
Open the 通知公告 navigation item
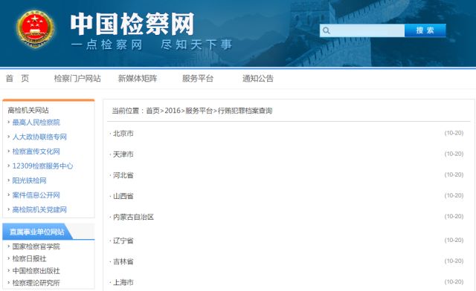pos(258,79)
